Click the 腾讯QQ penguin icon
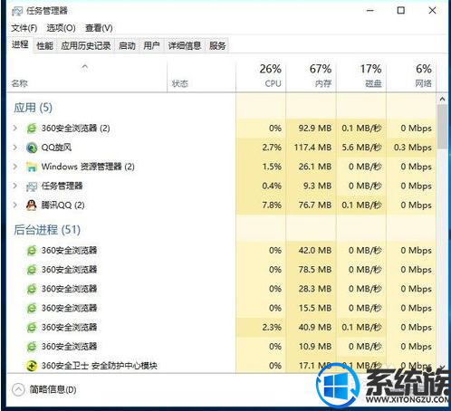This screenshot has height=411, width=451. coord(32,205)
